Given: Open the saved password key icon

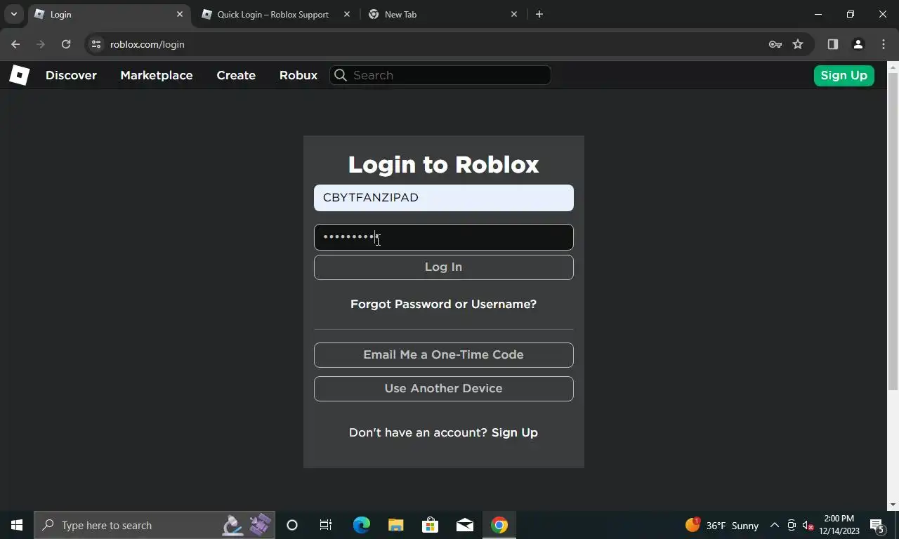Looking at the screenshot, I should tap(775, 44).
